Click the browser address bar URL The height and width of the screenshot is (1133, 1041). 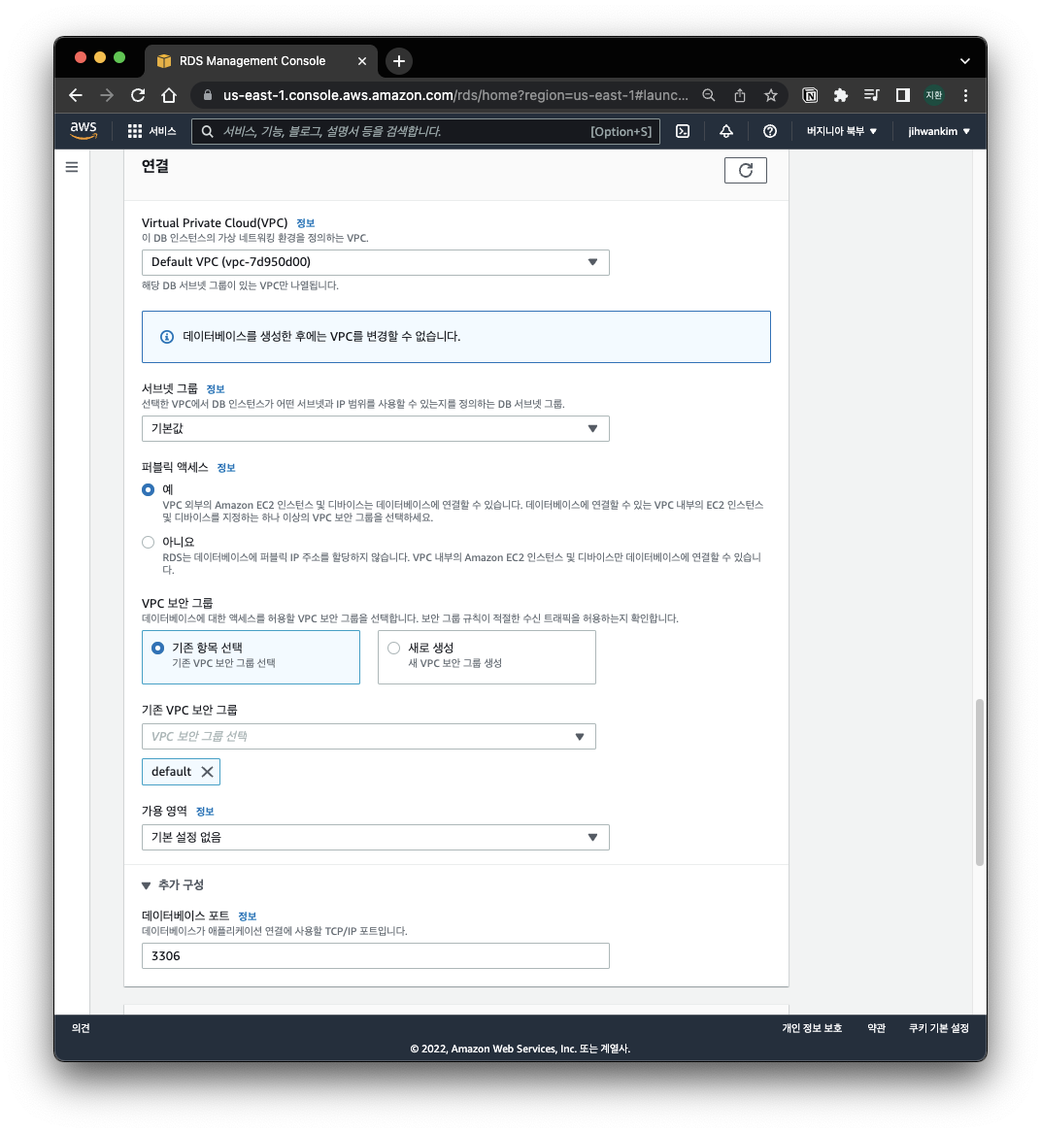coord(455,95)
